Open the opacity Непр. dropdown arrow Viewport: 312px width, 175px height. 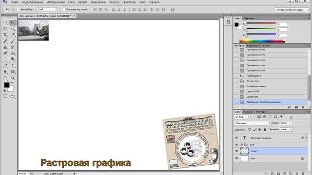pyautogui.click(x=290, y=123)
